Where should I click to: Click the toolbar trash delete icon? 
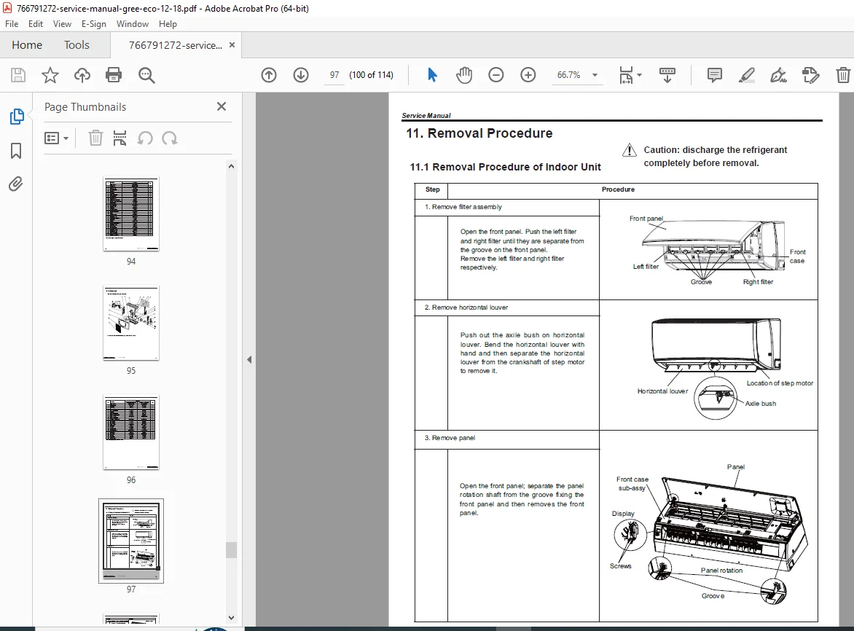[x=842, y=75]
